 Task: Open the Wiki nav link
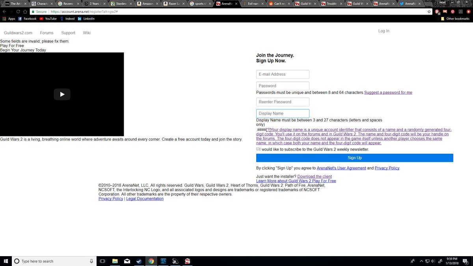87,33
